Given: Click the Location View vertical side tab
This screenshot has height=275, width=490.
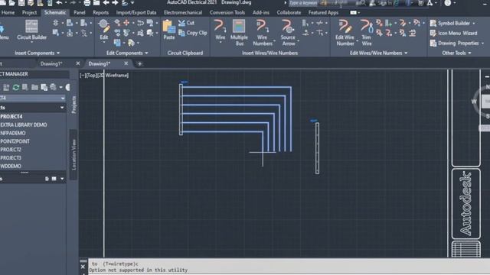Looking at the screenshot, I should (73, 154).
